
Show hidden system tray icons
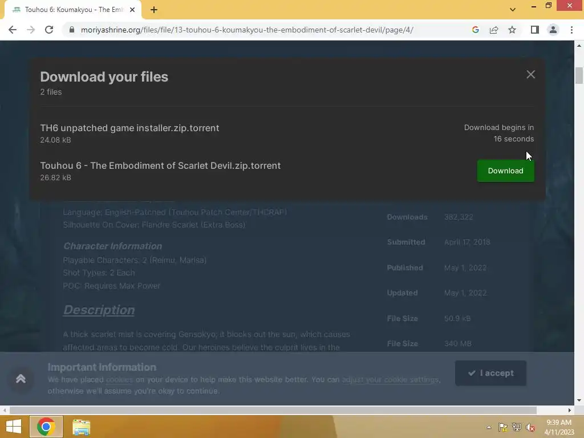coord(489,427)
